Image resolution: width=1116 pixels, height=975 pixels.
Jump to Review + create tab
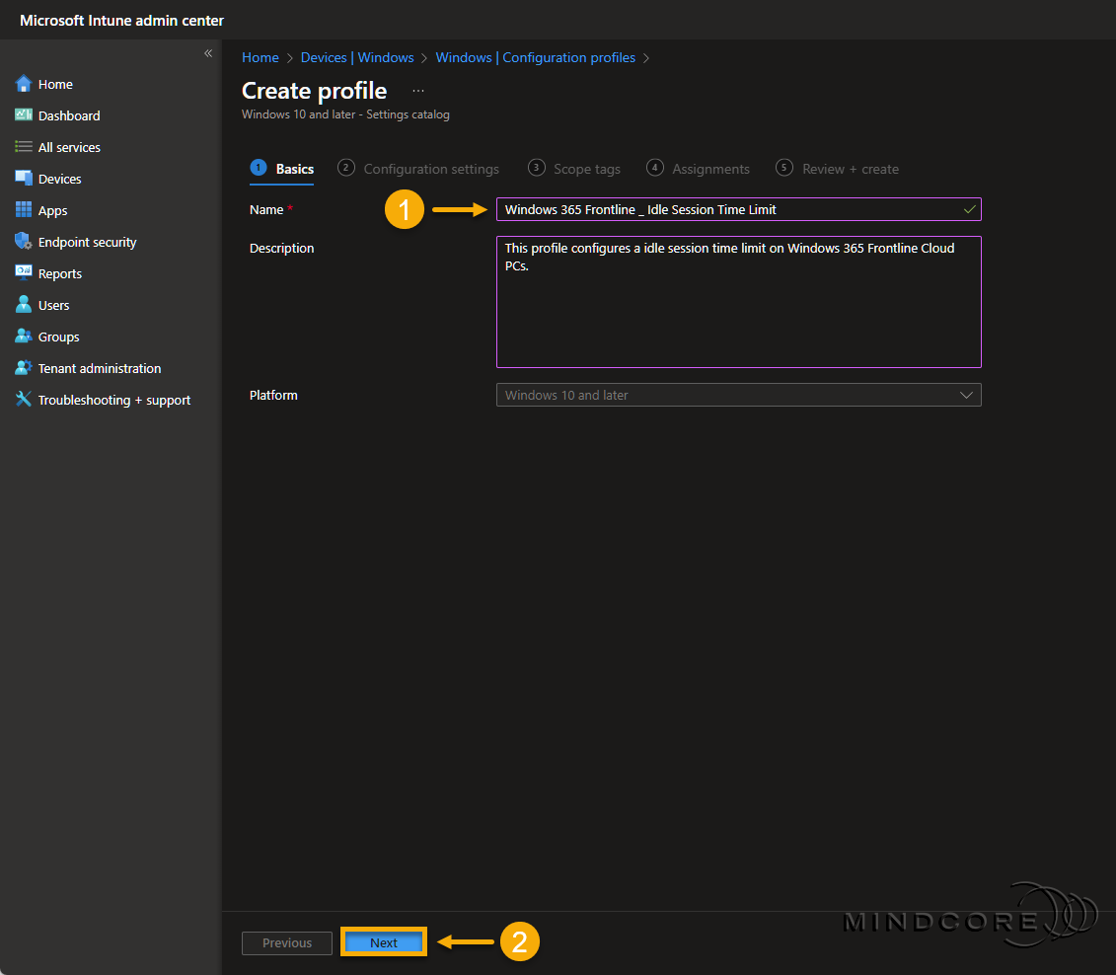pos(838,169)
